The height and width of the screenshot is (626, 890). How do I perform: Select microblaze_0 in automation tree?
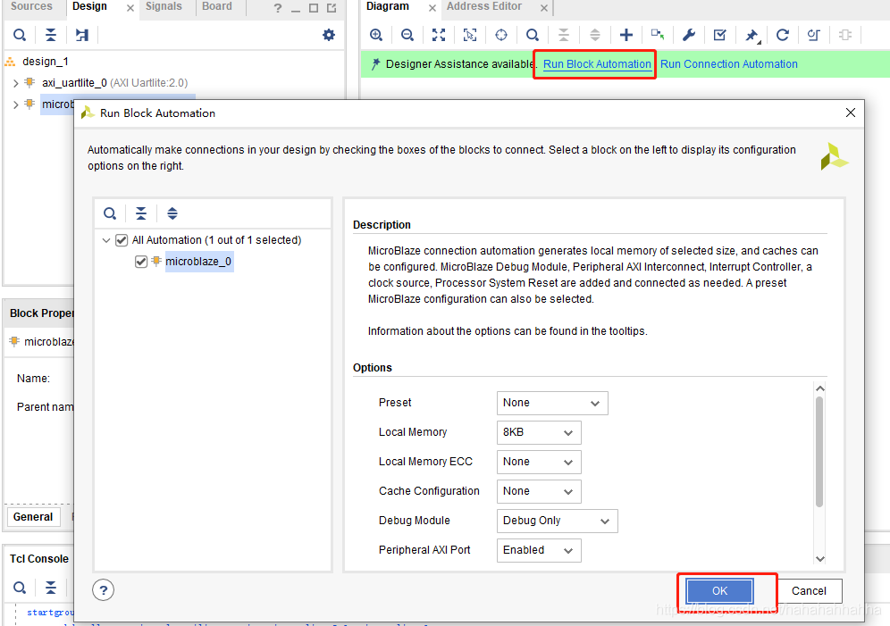coord(198,262)
